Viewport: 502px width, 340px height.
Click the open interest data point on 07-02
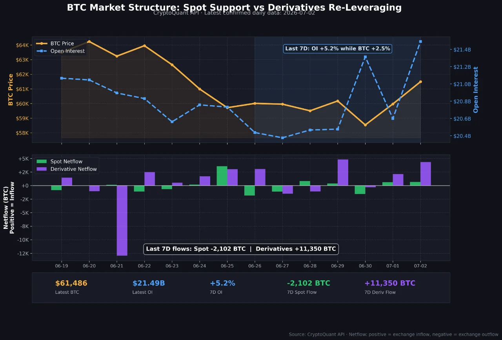(420, 41)
